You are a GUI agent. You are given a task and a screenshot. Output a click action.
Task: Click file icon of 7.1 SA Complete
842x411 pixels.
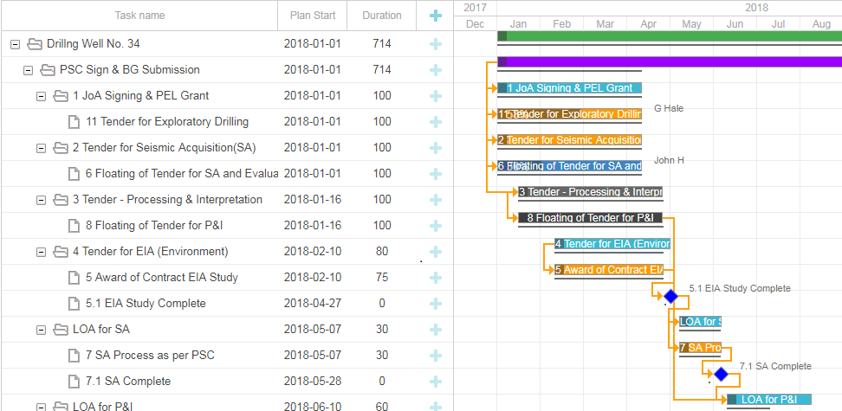(x=74, y=381)
